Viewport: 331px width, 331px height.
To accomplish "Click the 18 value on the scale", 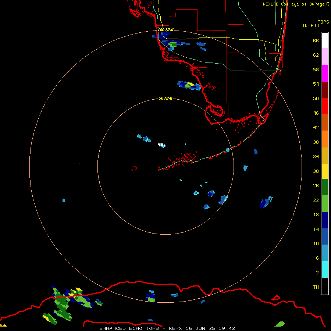I will point(316,215).
